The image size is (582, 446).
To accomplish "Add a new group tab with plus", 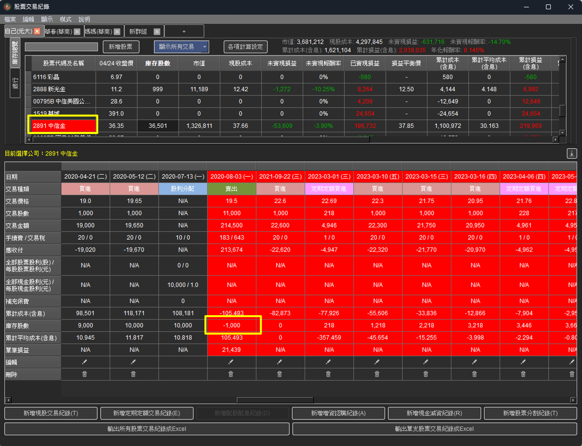I will point(184,31).
